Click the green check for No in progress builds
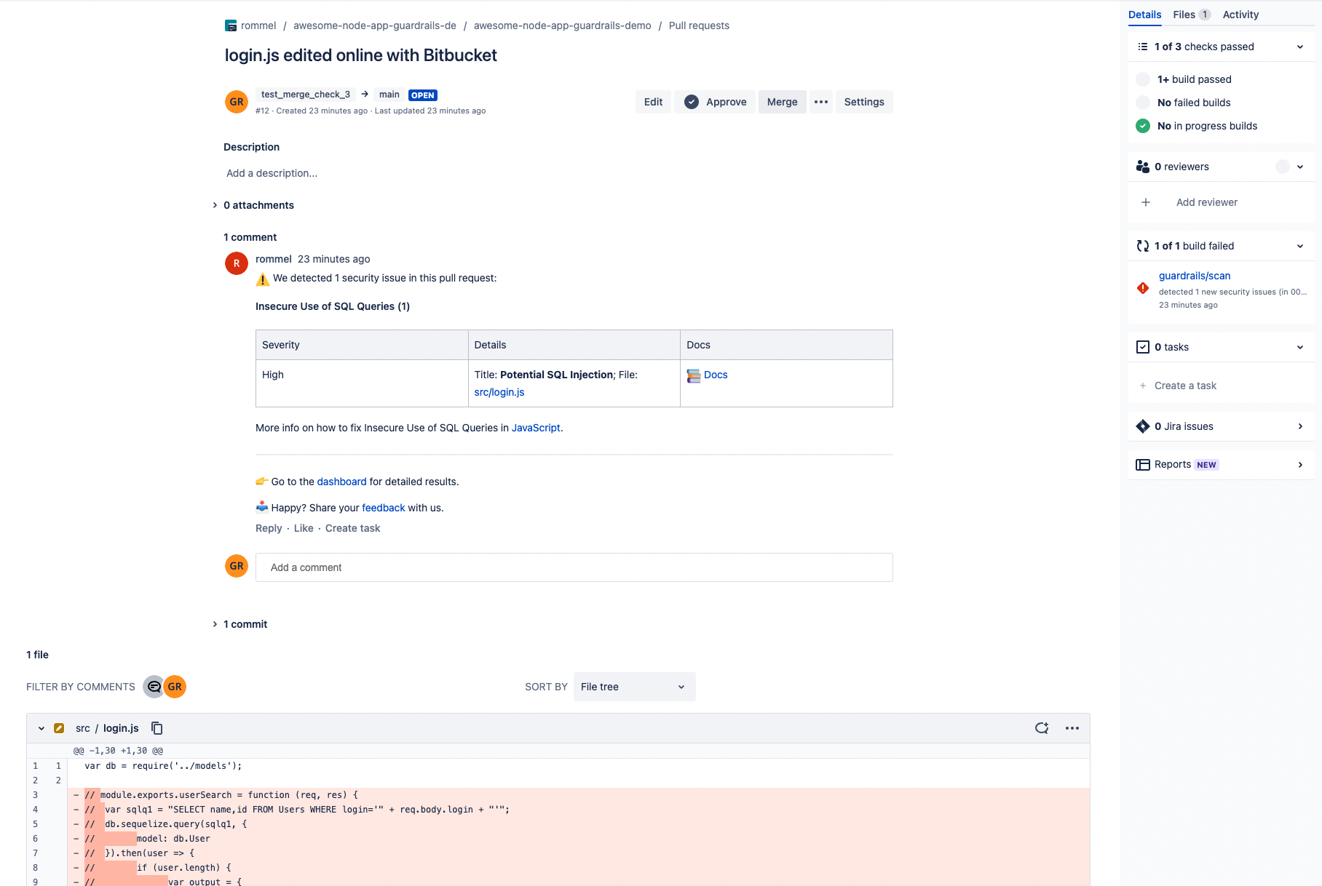 coord(1143,126)
